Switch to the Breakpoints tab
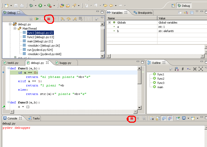The image size is (207, 147). (143, 13)
